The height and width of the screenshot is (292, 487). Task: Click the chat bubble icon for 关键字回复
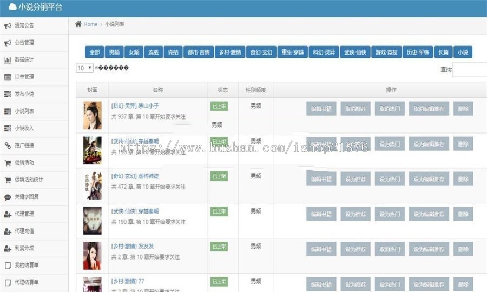[8, 197]
